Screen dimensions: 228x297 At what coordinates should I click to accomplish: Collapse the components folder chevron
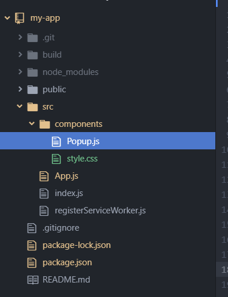click(x=32, y=123)
